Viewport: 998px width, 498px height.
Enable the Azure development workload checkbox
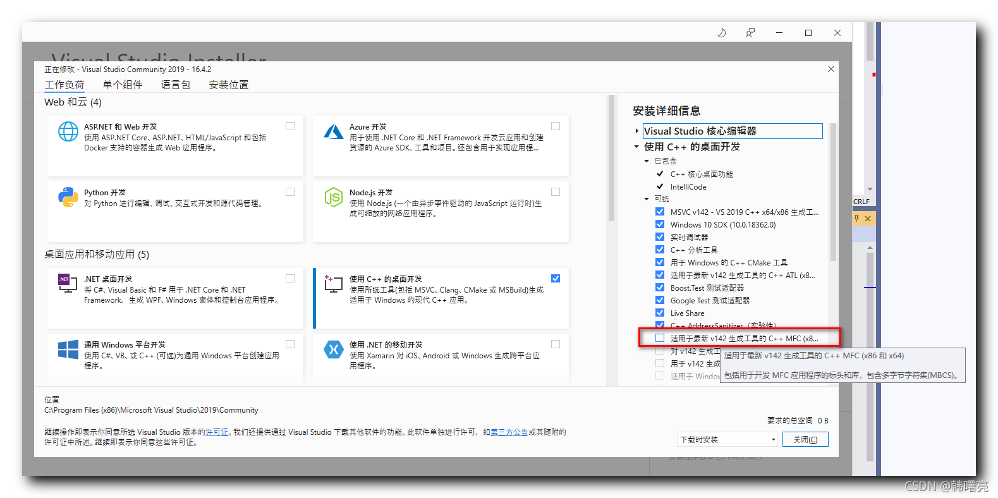tap(556, 126)
